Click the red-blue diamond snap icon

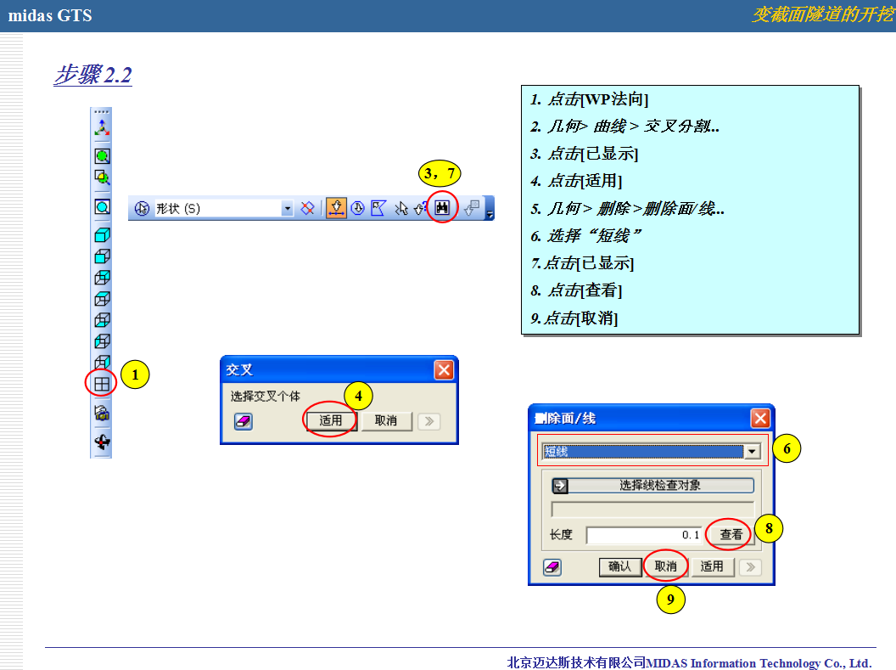click(x=307, y=208)
